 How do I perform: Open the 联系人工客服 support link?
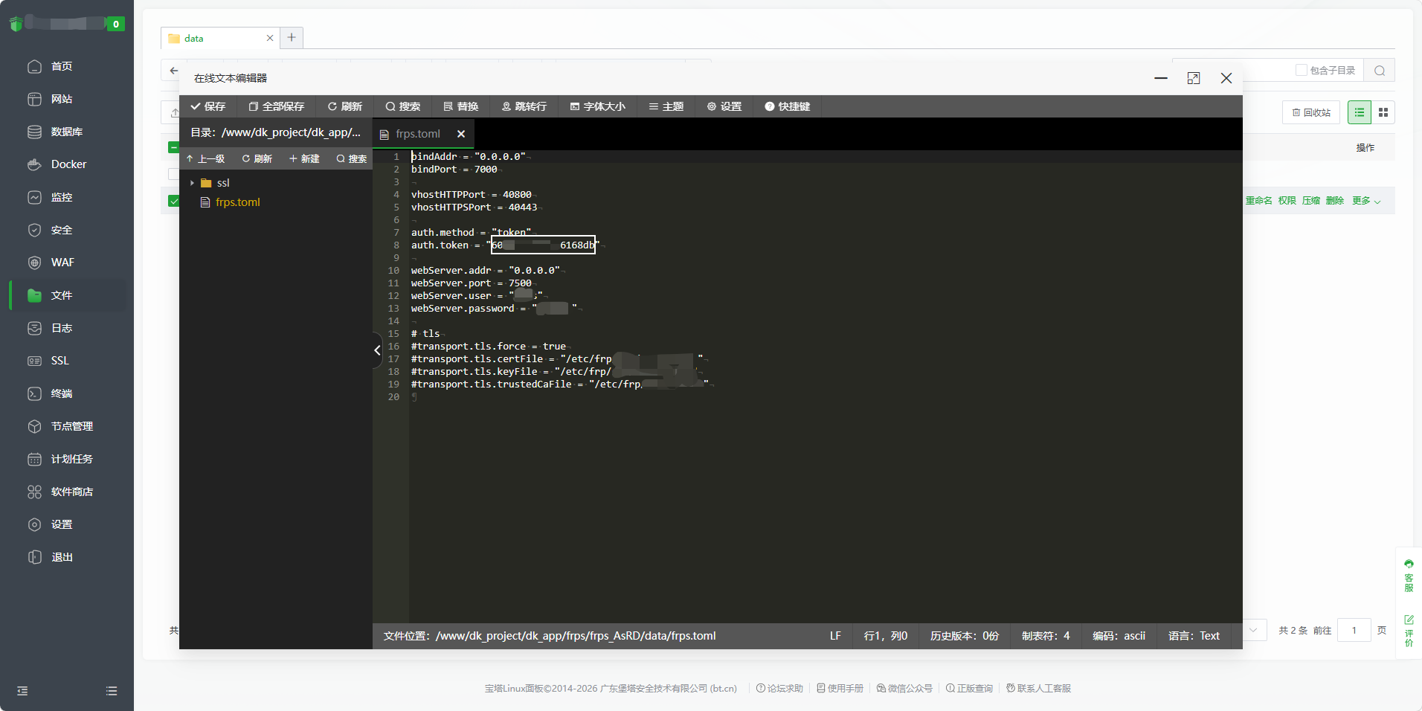tap(1038, 689)
